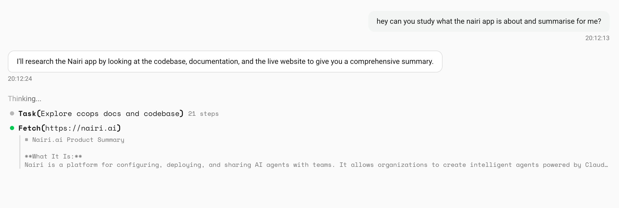Screen dimensions: 619x208
Task: Click the truncated Nairi platform description line
Action: (x=314, y=165)
